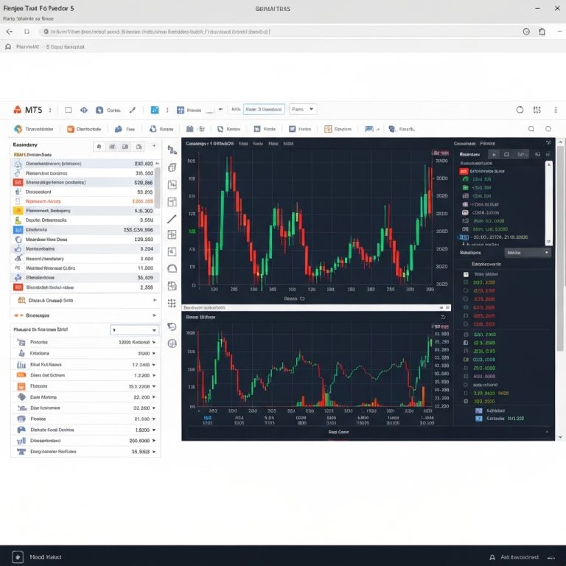Open the dropdown above the lower-left table

[x=133, y=330]
